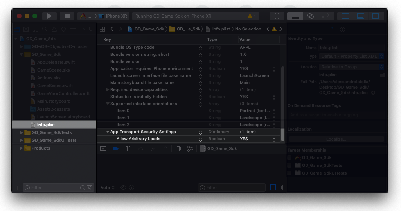Open the source control navigator tab
401x211 pixels.
point(26,29)
